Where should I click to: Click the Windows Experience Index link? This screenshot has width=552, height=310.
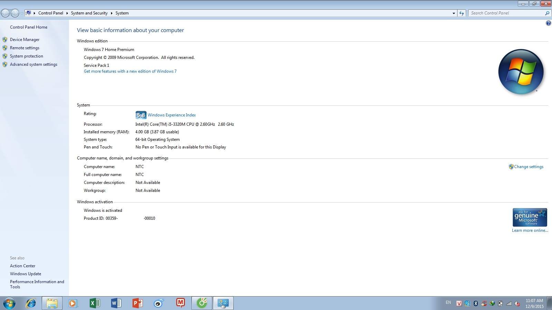click(x=171, y=115)
